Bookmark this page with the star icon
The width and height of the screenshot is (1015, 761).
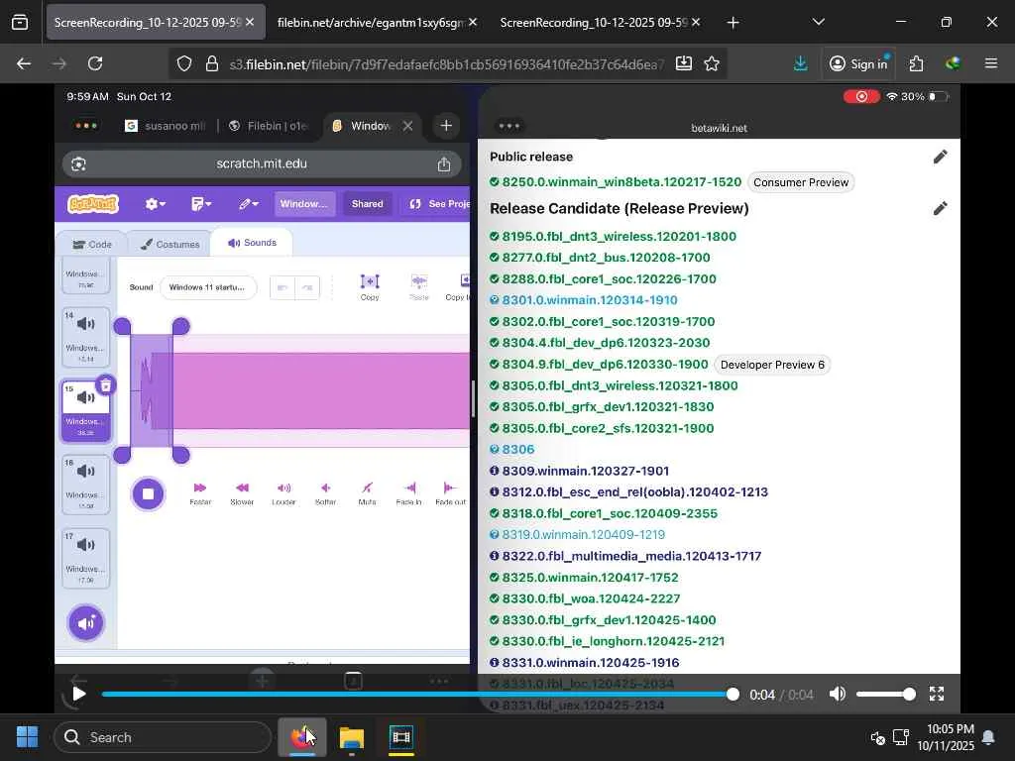[x=712, y=63]
